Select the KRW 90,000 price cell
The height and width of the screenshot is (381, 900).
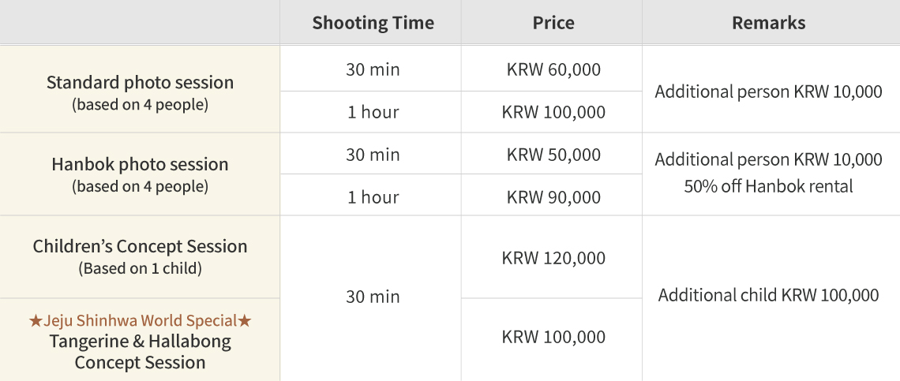tap(553, 197)
